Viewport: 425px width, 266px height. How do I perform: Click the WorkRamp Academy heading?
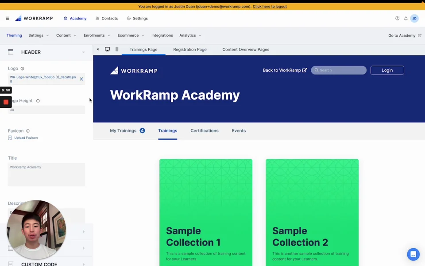175,95
